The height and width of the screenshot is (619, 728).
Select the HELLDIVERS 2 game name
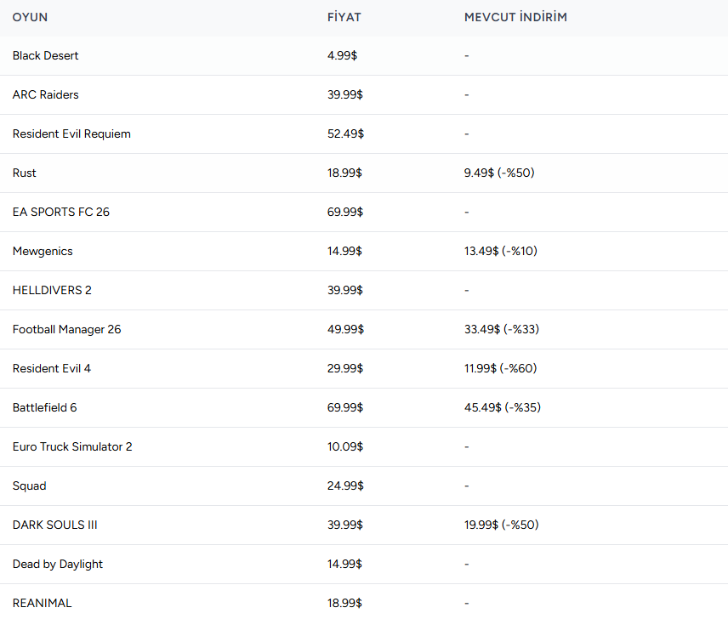[52, 291]
